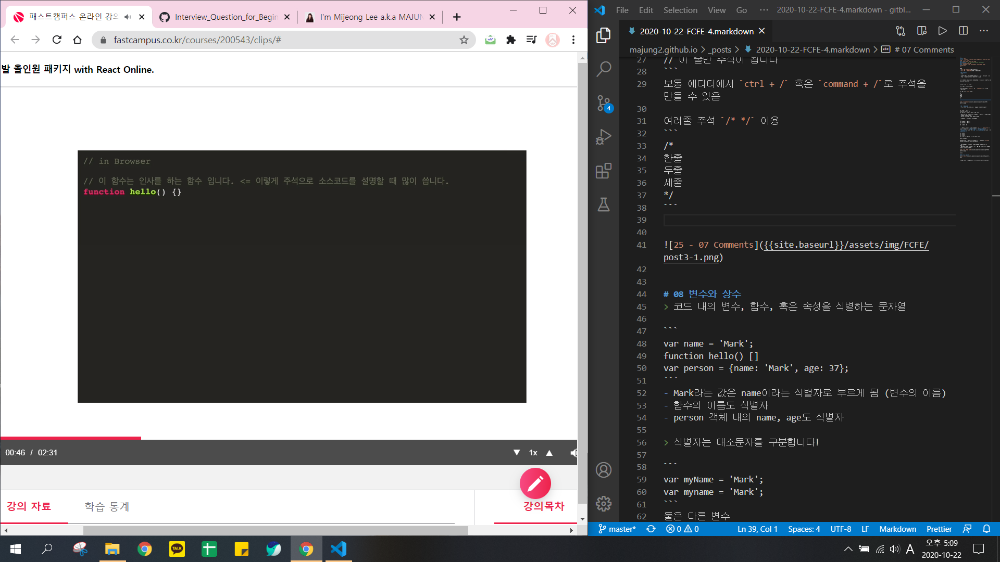The width and height of the screenshot is (1000, 562).
Task: Click the Prettier status bar item
Action: coord(939,529)
